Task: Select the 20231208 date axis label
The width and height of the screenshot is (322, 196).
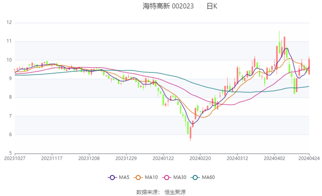Action: pyautogui.click(x=89, y=158)
